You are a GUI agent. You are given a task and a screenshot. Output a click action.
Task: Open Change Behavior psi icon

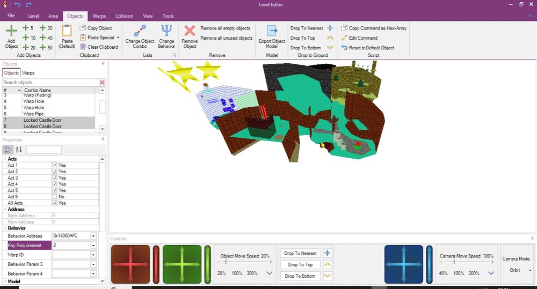tap(166, 31)
